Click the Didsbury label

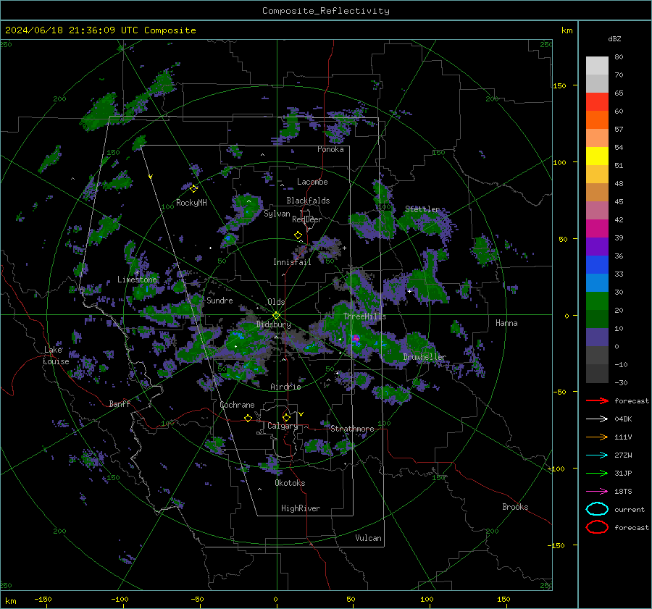(x=273, y=324)
